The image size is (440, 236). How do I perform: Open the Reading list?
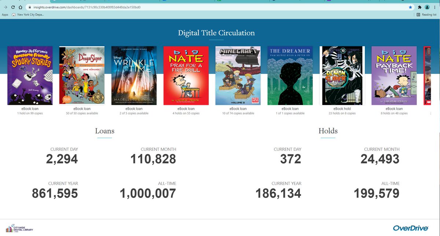426,15
